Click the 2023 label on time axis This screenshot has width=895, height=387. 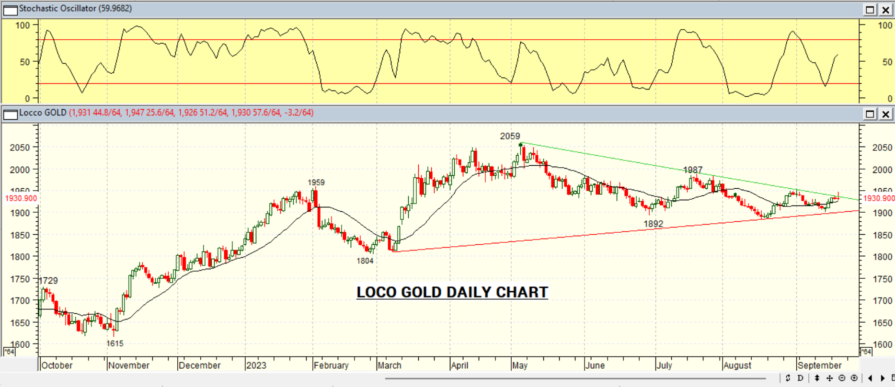coord(256,365)
